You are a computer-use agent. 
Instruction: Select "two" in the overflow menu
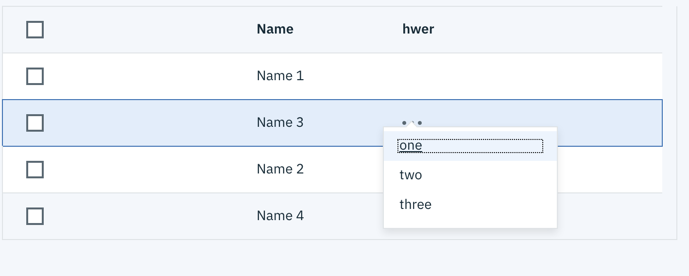[x=411, y=175]
